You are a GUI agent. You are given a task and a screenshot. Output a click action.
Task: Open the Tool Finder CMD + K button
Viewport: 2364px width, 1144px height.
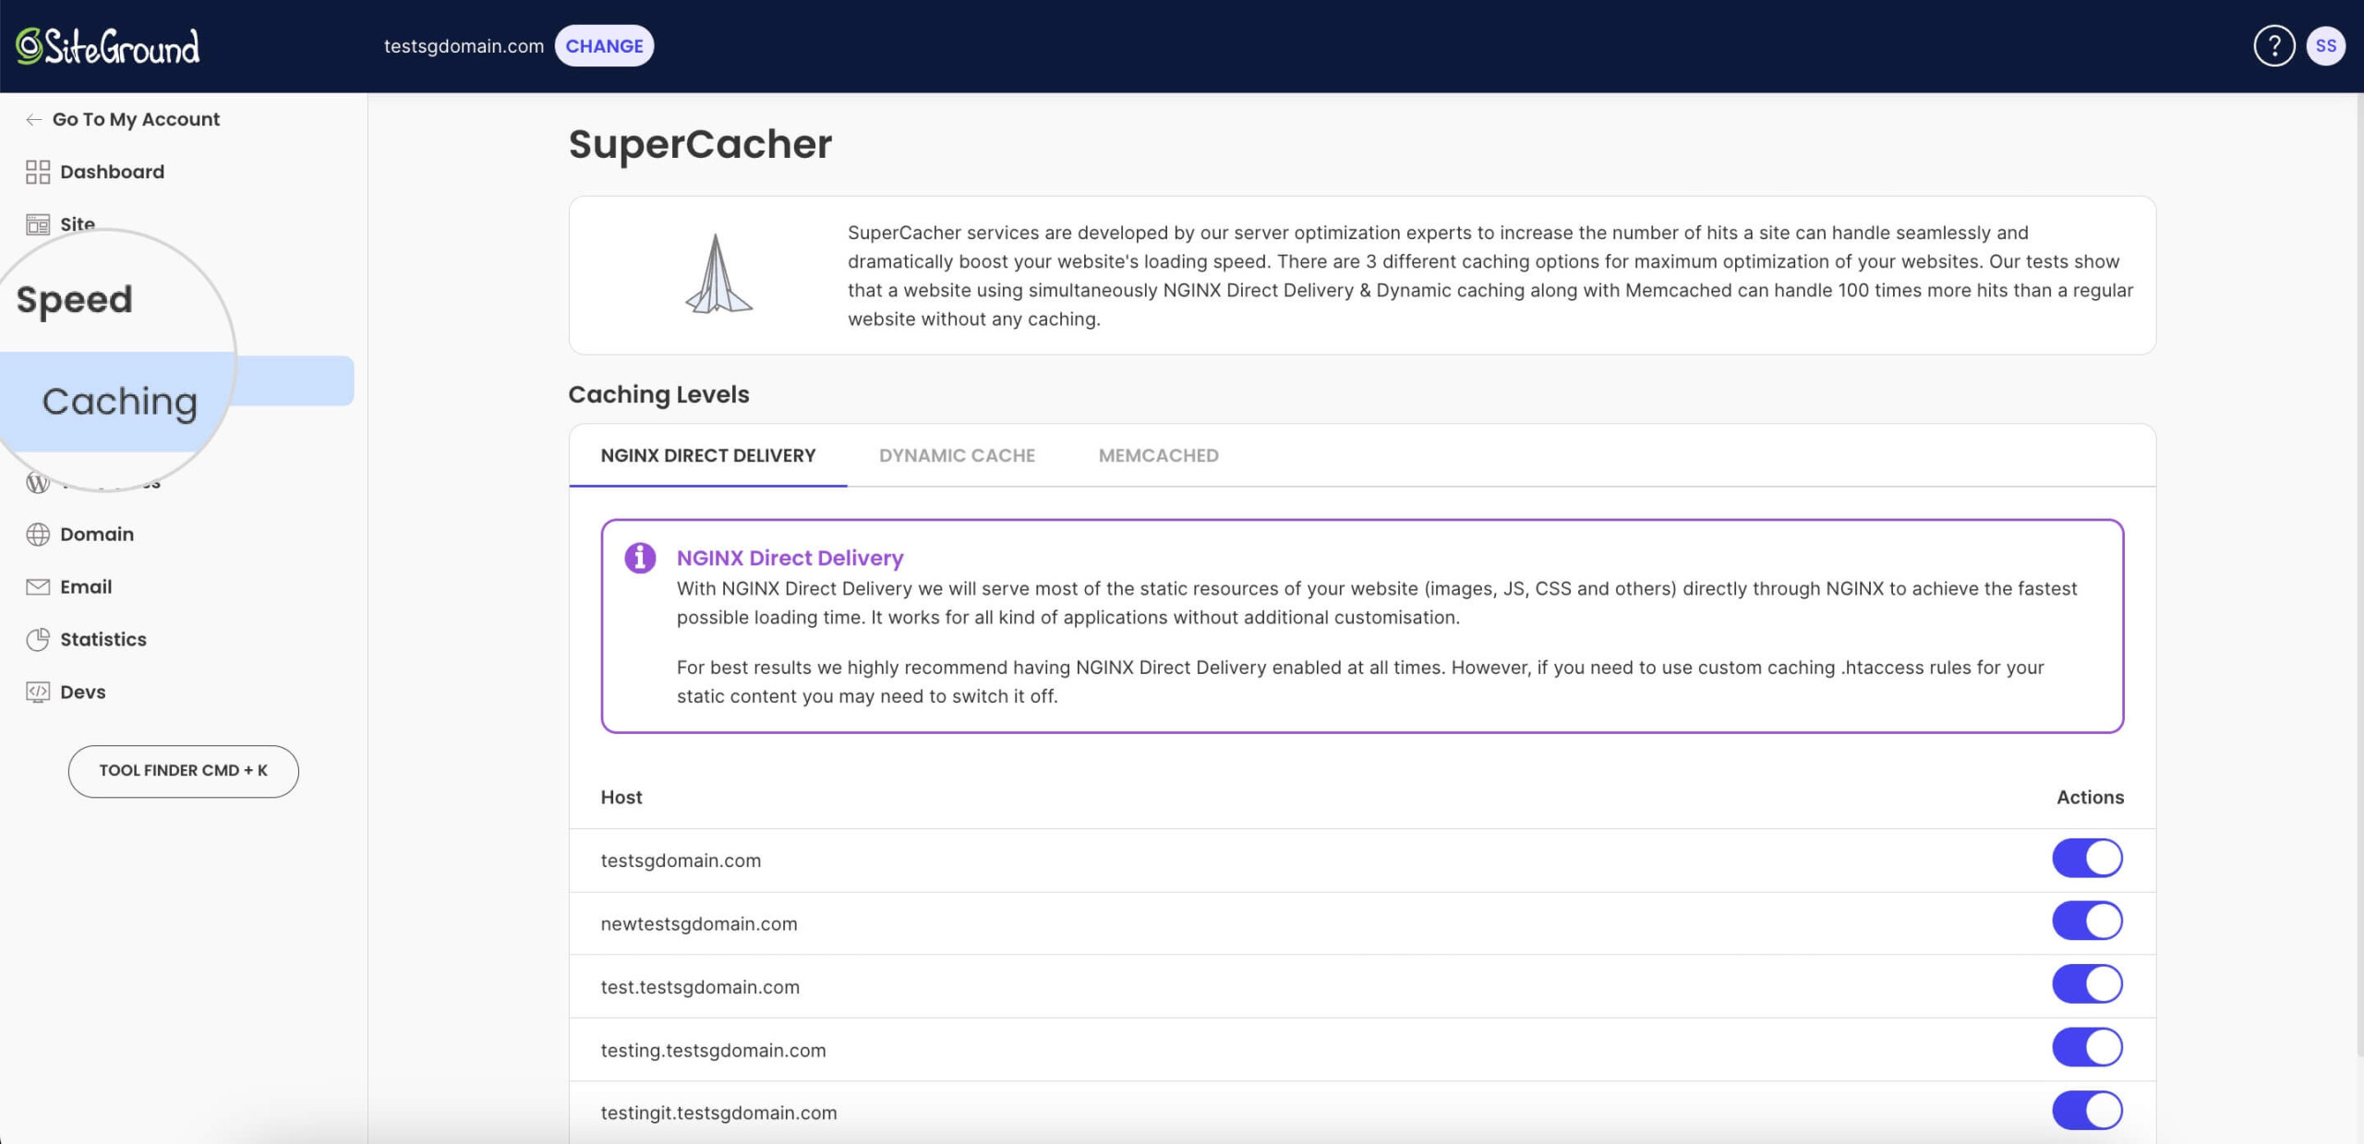pos(183,771)
